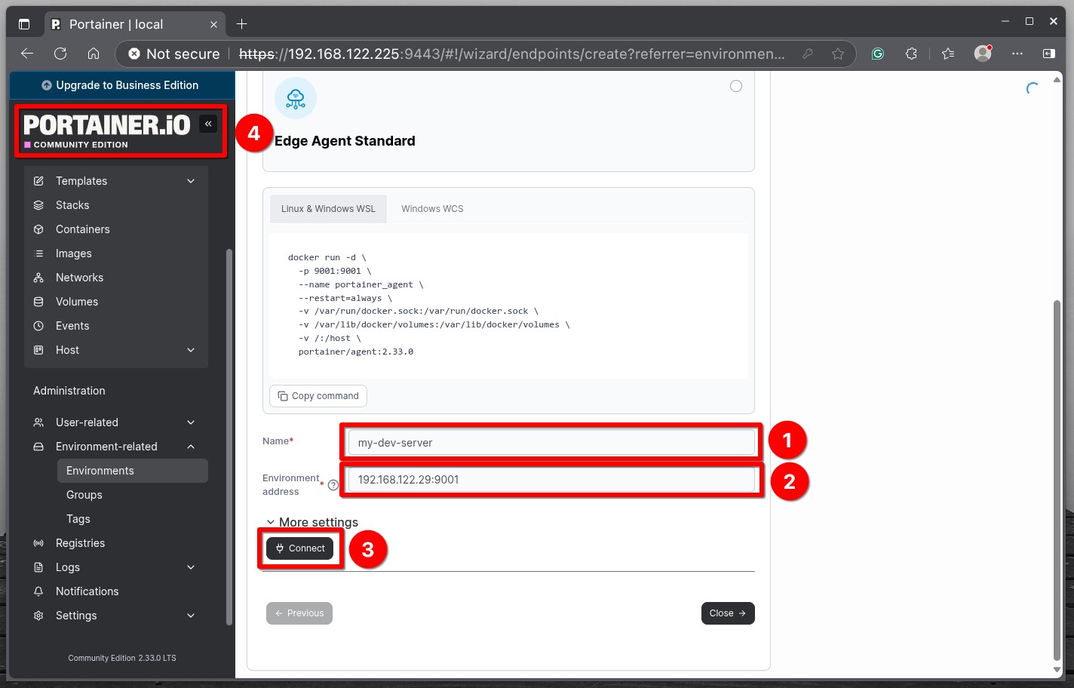1074x688 pixels.
Task: Open browser profile avatar
Action: click(x=983, y=54)
